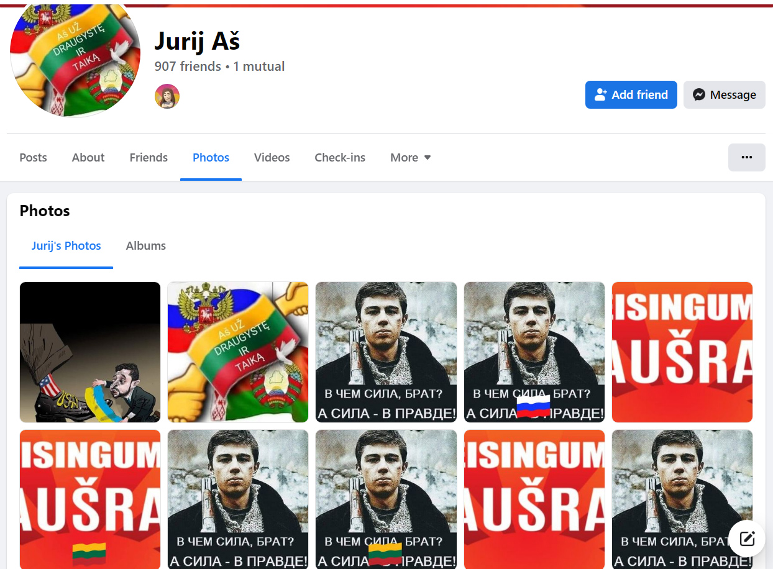Expand the More dropdown menu
The image size is (773, 569).
(410, 158)
